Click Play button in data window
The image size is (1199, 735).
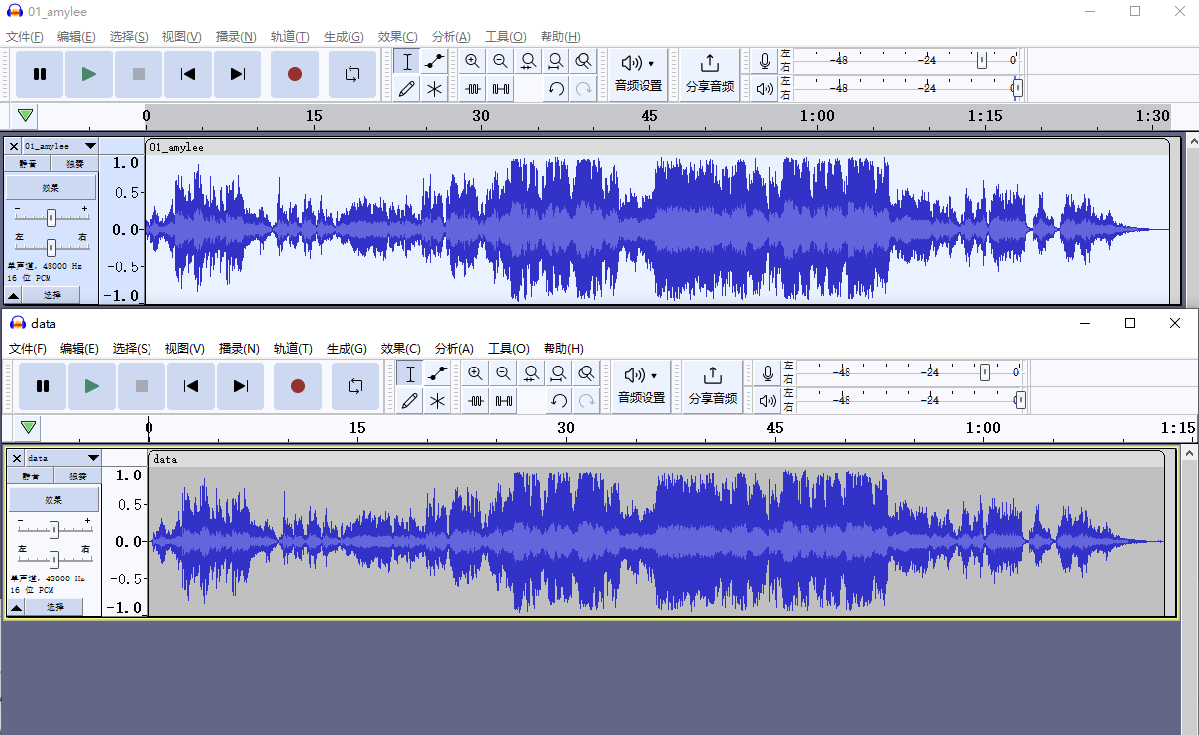tap(92, 386)
